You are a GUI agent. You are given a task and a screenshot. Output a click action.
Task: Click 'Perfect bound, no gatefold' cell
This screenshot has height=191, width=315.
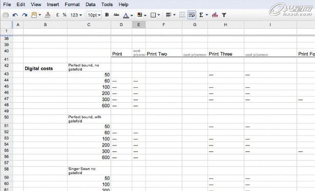click(x=89, y=67)
